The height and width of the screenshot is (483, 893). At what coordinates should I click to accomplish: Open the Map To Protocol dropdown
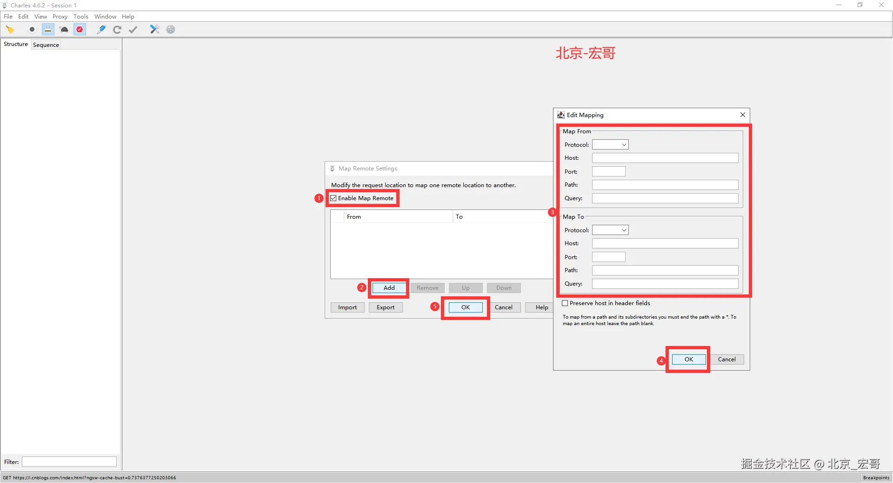coord(610,230)
